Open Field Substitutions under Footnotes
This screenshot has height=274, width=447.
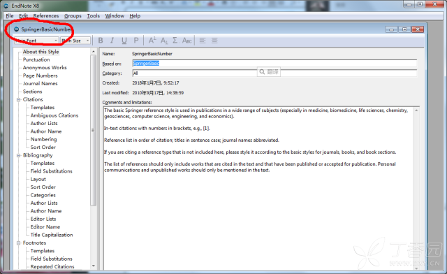tap(51, 259)
